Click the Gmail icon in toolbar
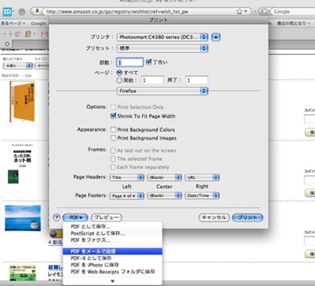This screenshot has width=315, height=286. [x=44, y=34]
